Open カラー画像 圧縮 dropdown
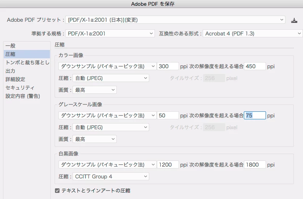This screenshot has width=303, height=199. pos(111,78)
